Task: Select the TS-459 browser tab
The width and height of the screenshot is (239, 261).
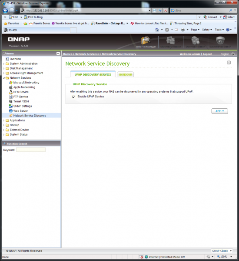Action: point(36,30)
